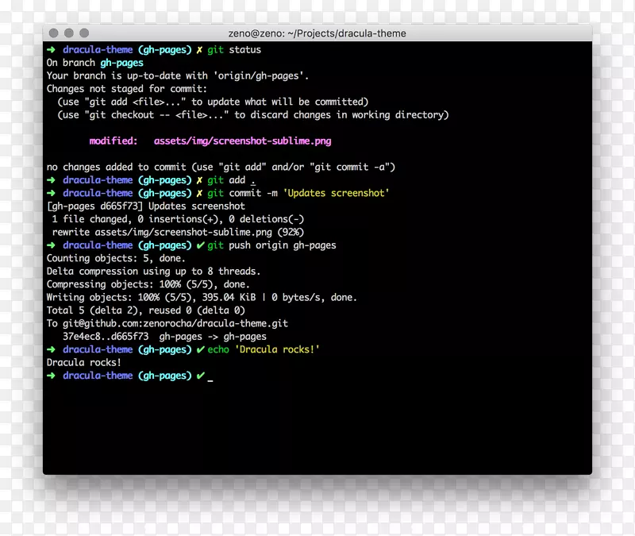
Task: Click the magenta 'modified:' label
Action: [x=113, y=141]
